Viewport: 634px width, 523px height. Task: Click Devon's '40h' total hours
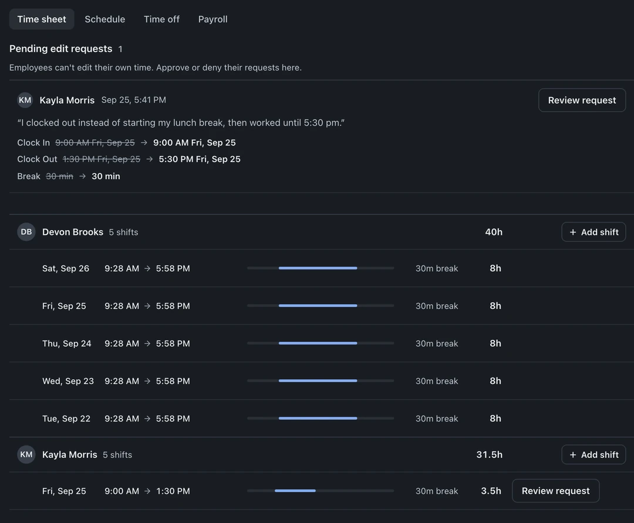point(494,232)
